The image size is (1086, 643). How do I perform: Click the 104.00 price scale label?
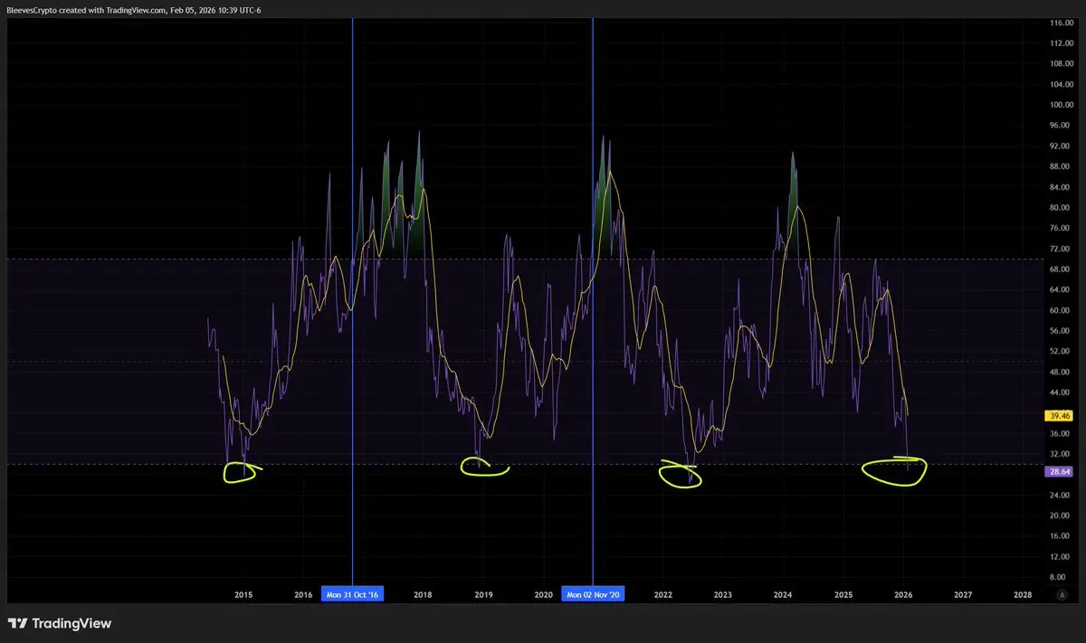coord(1061,84)
